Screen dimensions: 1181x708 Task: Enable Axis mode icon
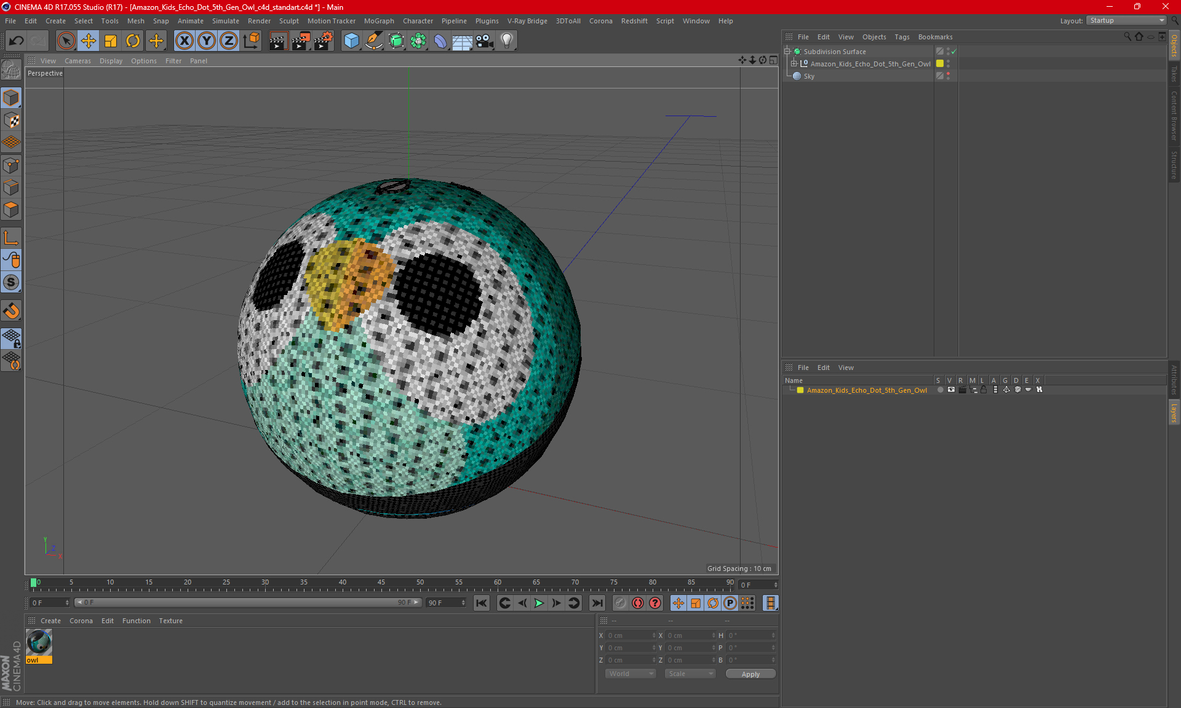click(11, 238)
